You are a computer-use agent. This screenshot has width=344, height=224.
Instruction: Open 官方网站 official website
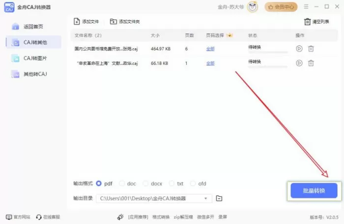[x=18, y=217]
